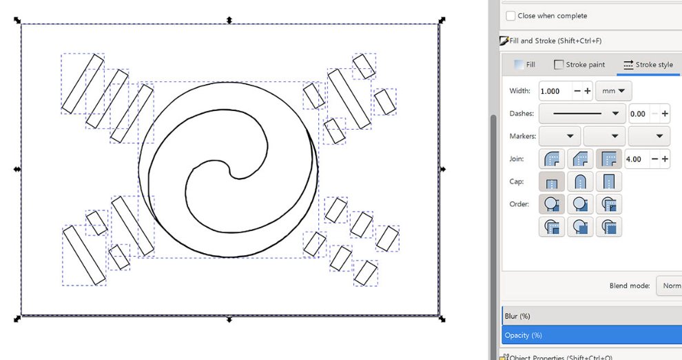This screenshot has width=682, height=360.
Task: Switch to the Stroke paint tab
Action: 579,65
